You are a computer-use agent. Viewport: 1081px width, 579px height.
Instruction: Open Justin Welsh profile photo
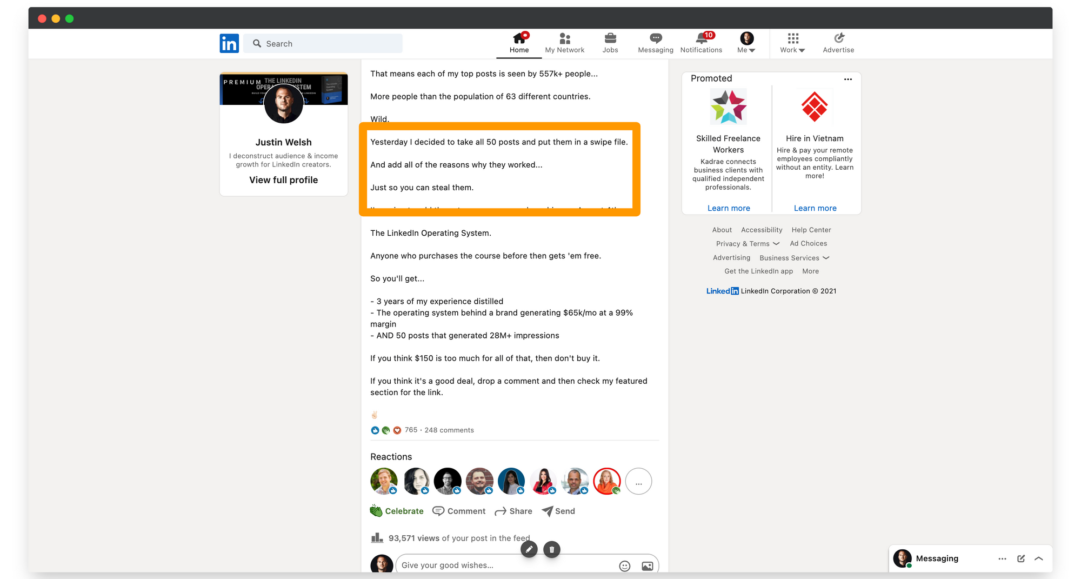[283, 104]
